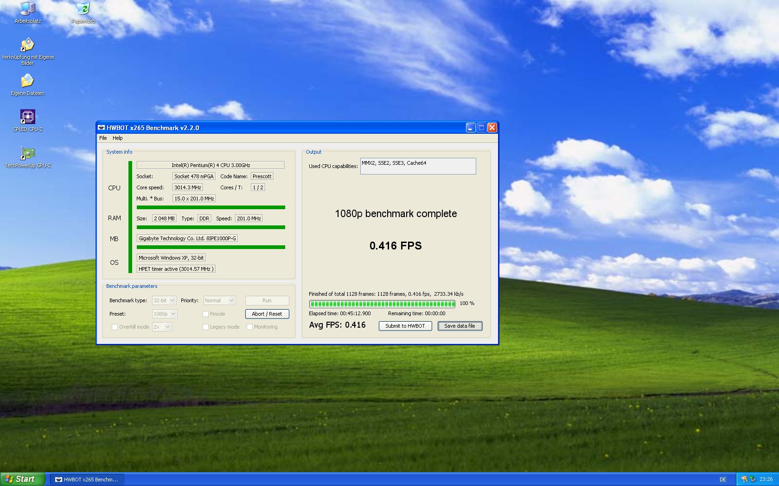
Task: Click the taskbar clock 23:26
Action: pyautogui.click(x=766, y=480)
